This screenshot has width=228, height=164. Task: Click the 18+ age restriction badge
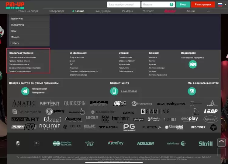click(x=36, y=143)
